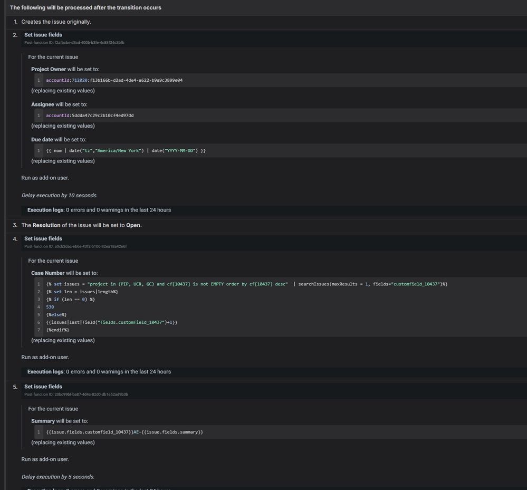
Task: Click 'Delay execution by 10 seconds.' text
Action: tap(60, 196)
